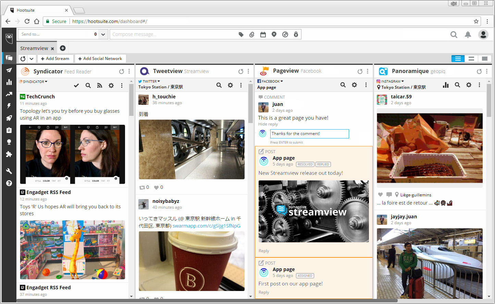This screenshot has height=304, width=495.
Task: Open the notifications bell
Action: (468, 34)
